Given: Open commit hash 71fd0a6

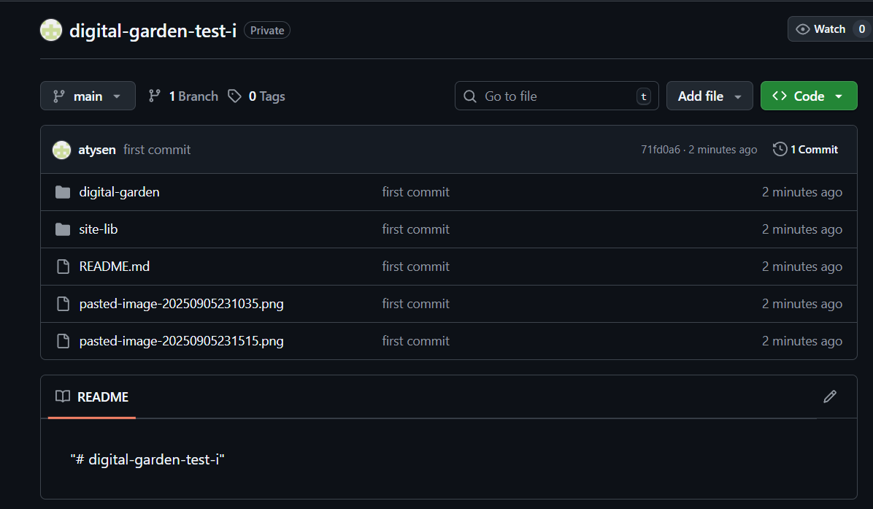Looking at the screenshot, I should click(660, 150).
